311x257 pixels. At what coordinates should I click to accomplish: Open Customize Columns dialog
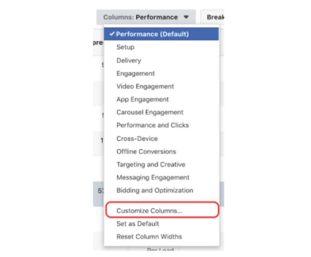click(x=149, y=211)
